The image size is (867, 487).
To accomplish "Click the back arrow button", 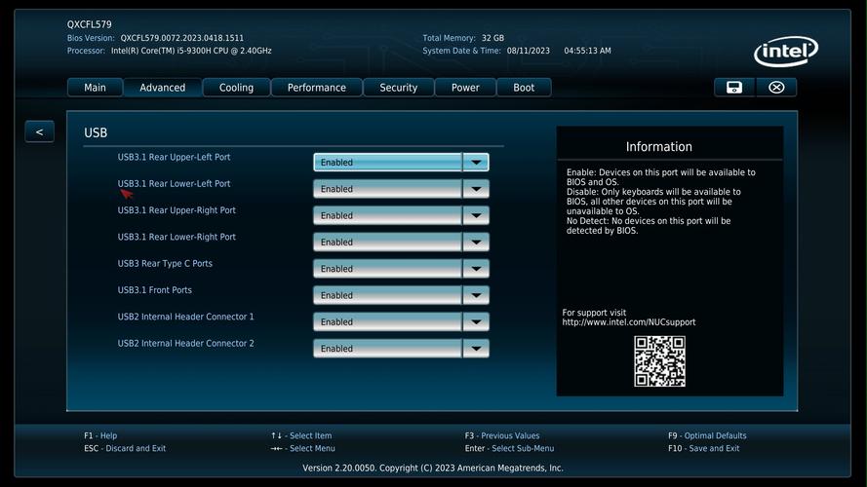I will click(39, 131).
